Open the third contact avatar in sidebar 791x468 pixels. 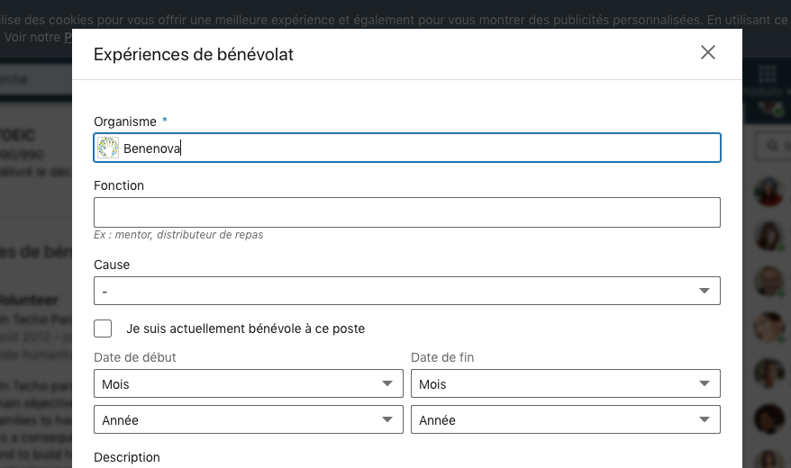768,281
